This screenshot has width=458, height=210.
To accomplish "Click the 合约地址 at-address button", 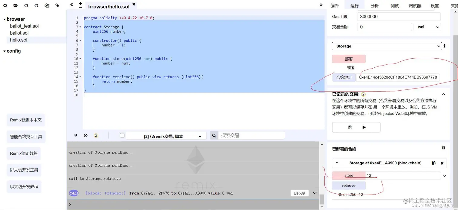I will pyautogui.click(x=344, y=77).
